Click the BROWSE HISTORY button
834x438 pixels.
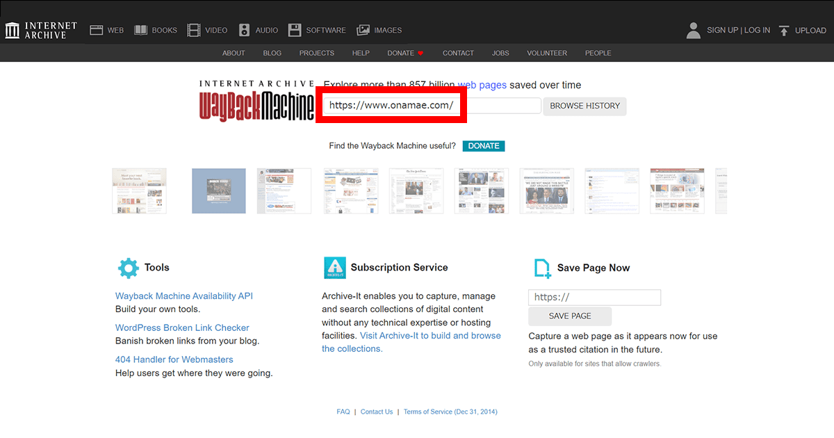pos(584,106)
